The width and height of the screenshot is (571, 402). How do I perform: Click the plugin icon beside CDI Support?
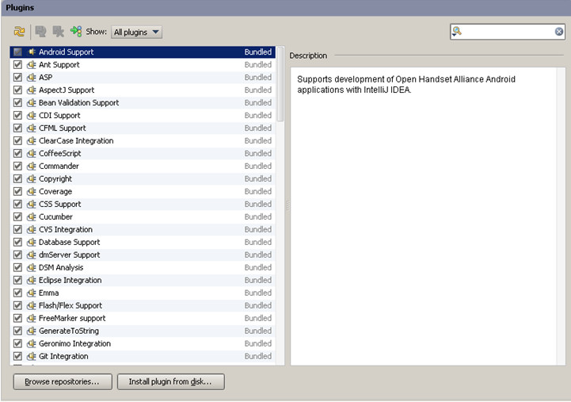point(32,116)
